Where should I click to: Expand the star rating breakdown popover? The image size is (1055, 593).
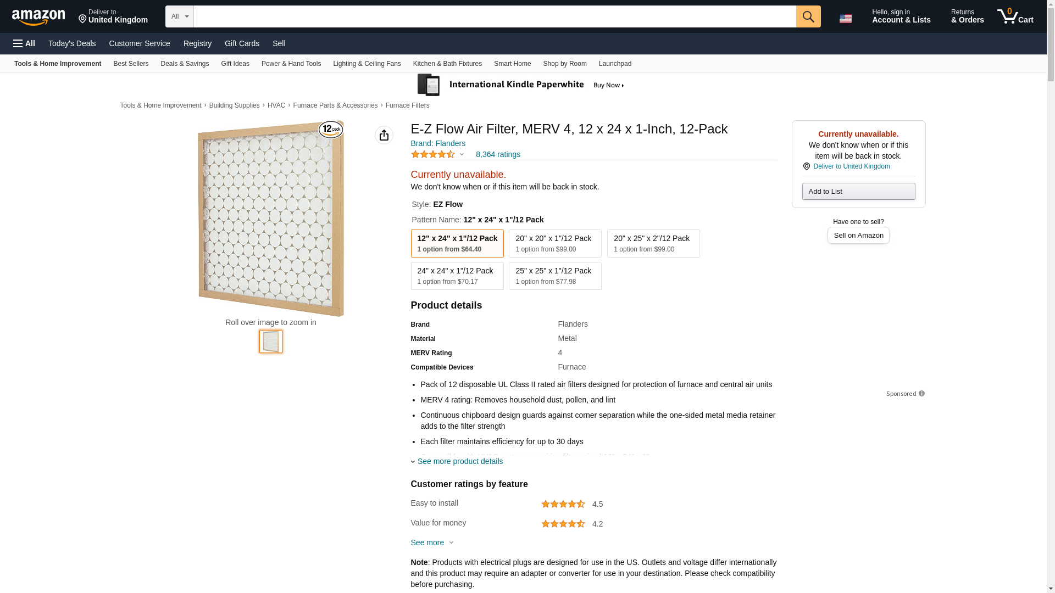(x=462, y=155)
